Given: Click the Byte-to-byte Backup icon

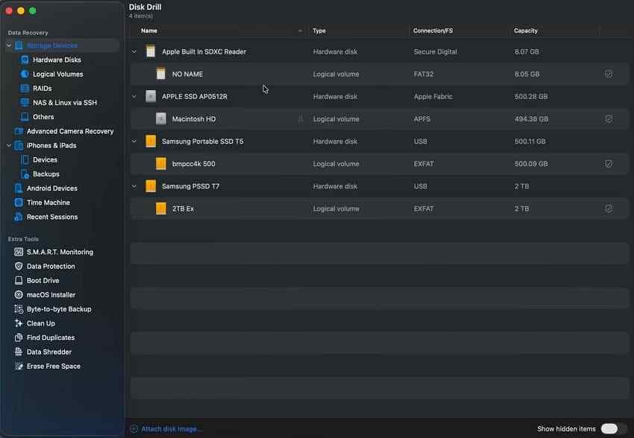Looking at the screenshot, I should point(19,309).
